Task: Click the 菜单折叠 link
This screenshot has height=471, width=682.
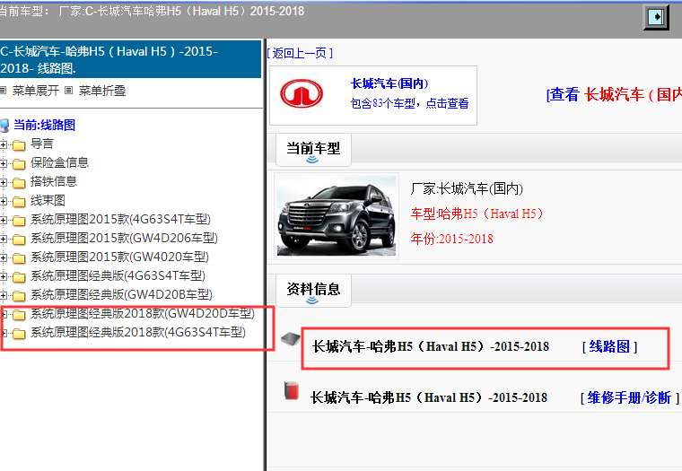Action: (x=102, y=91)
